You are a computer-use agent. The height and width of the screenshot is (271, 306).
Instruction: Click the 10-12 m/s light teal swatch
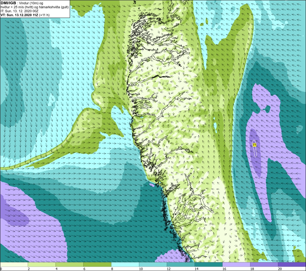(153, 265)
